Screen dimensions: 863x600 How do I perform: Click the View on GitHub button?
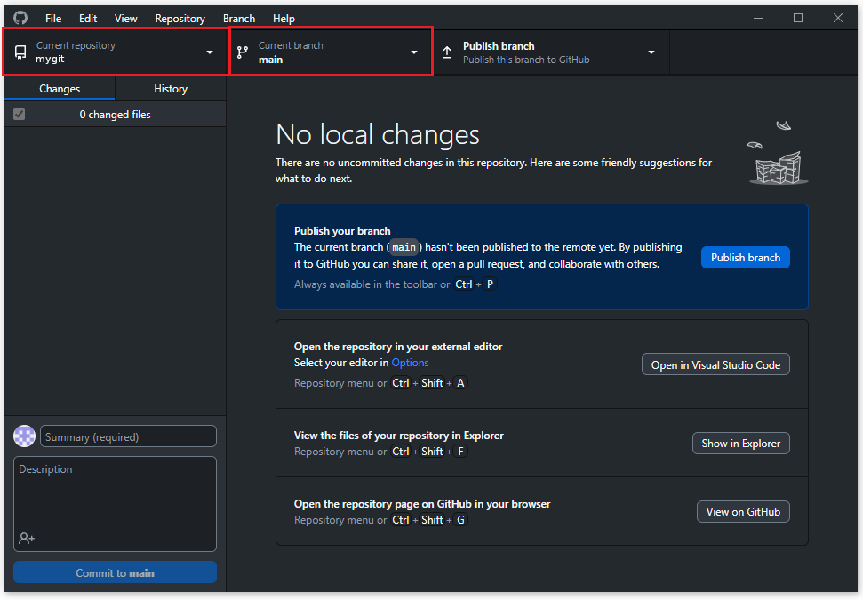[x=743, y=512]
